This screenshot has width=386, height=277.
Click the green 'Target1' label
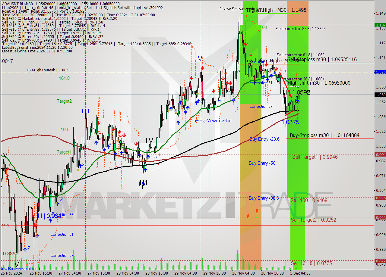[64, 152]
